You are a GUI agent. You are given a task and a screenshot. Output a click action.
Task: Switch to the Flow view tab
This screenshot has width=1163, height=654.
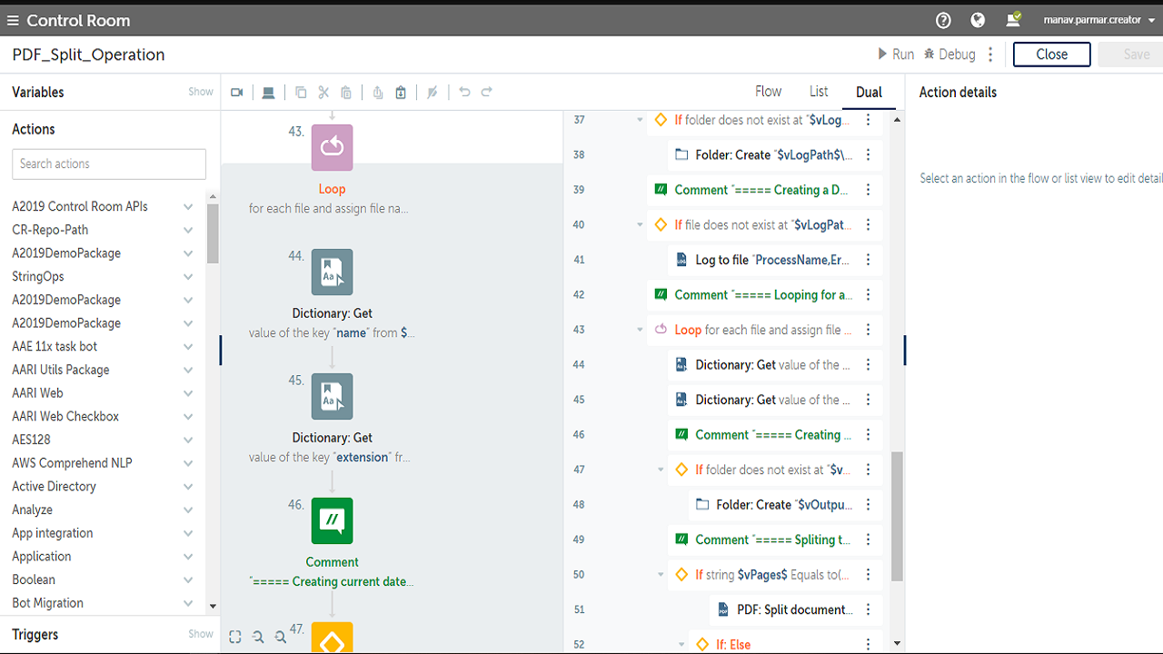click(768, 92)
